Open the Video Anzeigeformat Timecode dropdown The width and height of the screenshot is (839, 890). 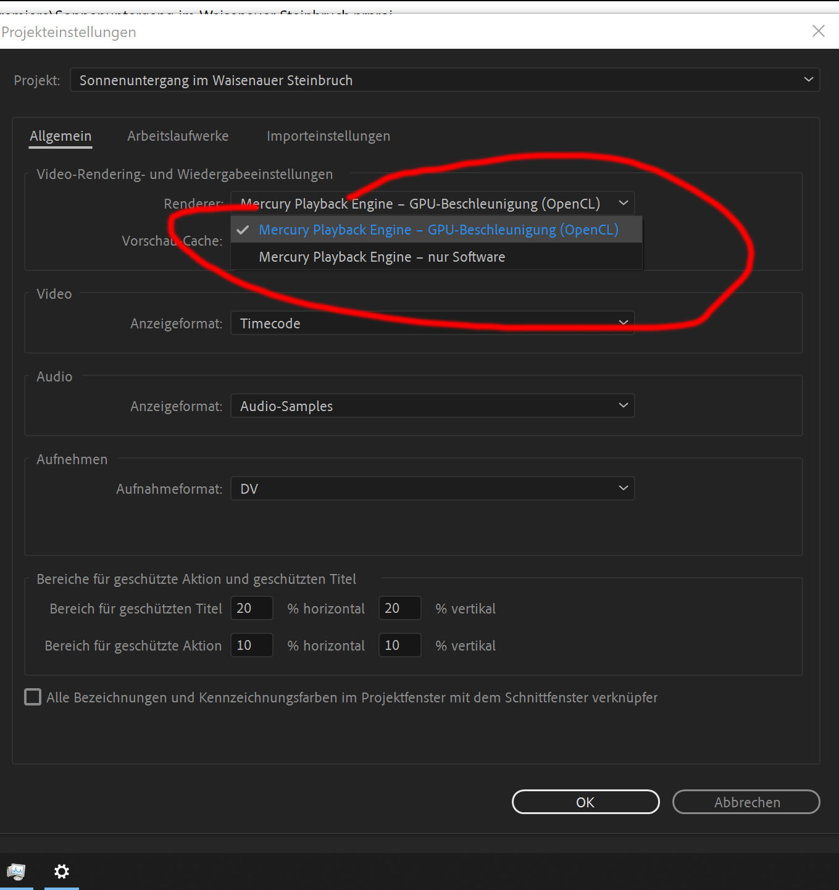pyautogui.click(x=432, y=323)
